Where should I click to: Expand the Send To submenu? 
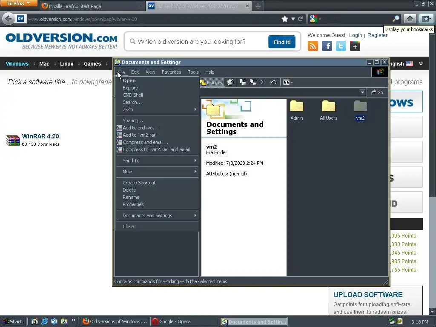157,161
